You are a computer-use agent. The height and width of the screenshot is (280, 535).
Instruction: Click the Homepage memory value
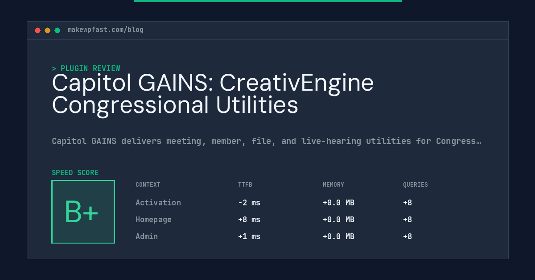[338, 220]
